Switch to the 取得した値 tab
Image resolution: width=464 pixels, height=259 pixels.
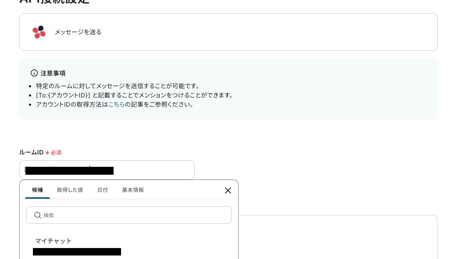pos(70,190)
